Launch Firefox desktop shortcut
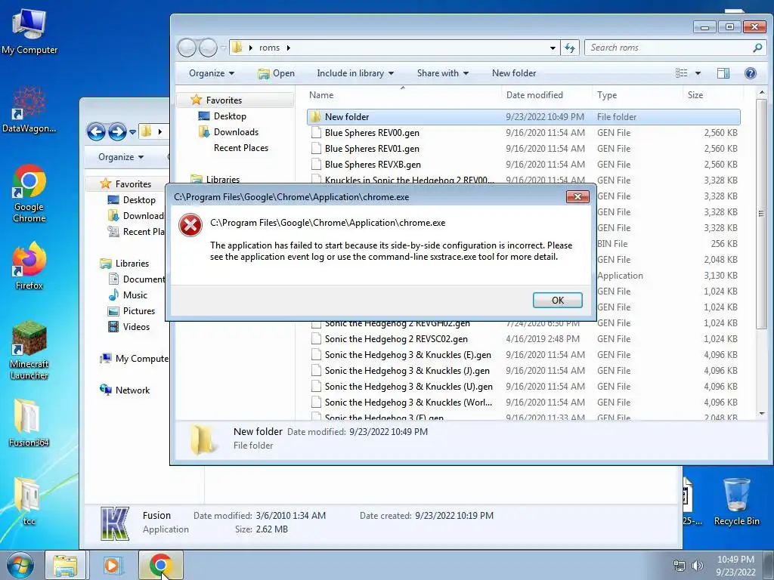The width and height of the screenshot is (774, 580). [x=29, y=267]
